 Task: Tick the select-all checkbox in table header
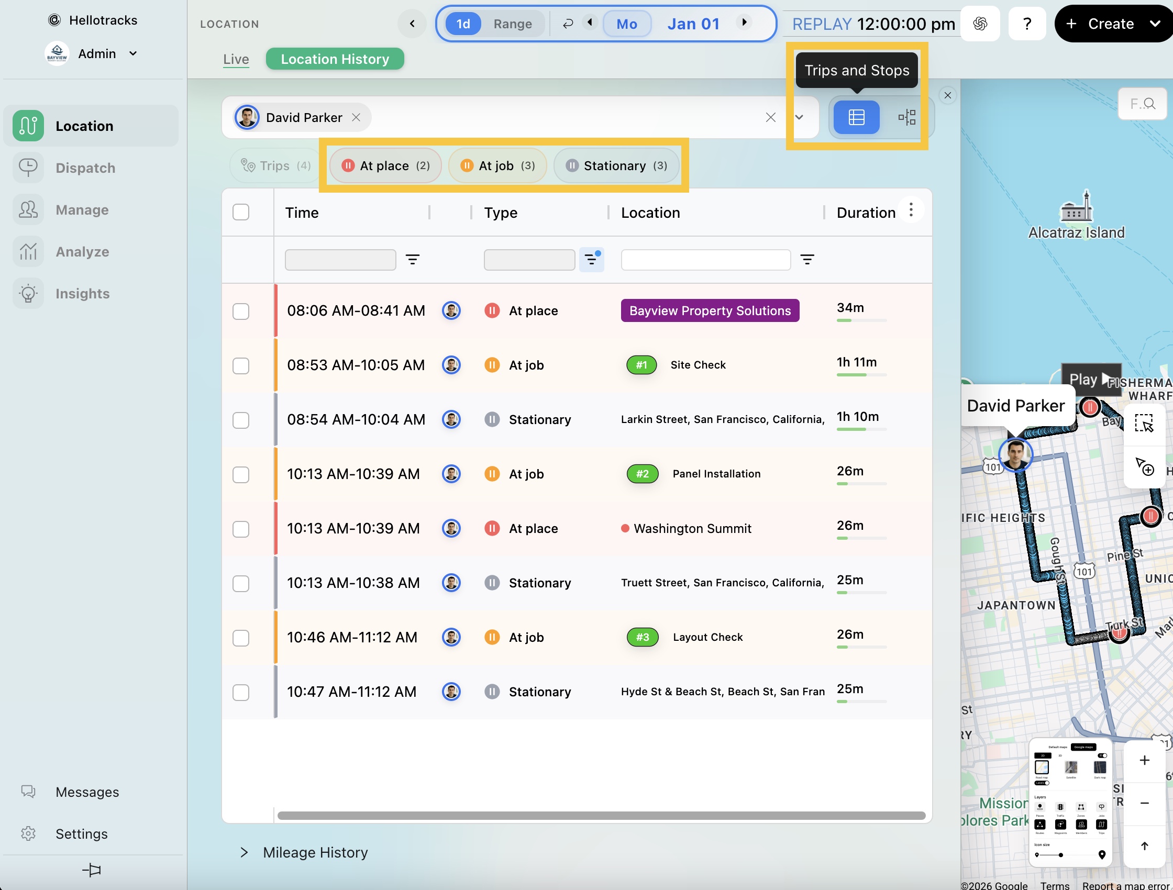point(241,212)
